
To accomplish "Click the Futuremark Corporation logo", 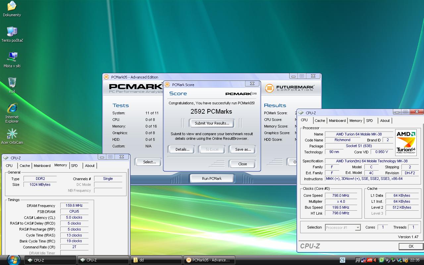I will pyautogui.click(x=290, y=88).
